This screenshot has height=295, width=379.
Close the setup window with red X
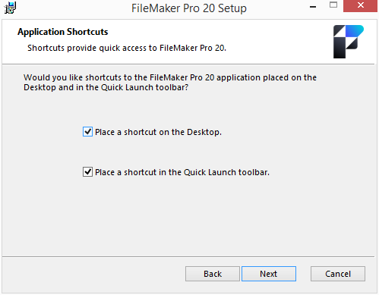[360, 6]
